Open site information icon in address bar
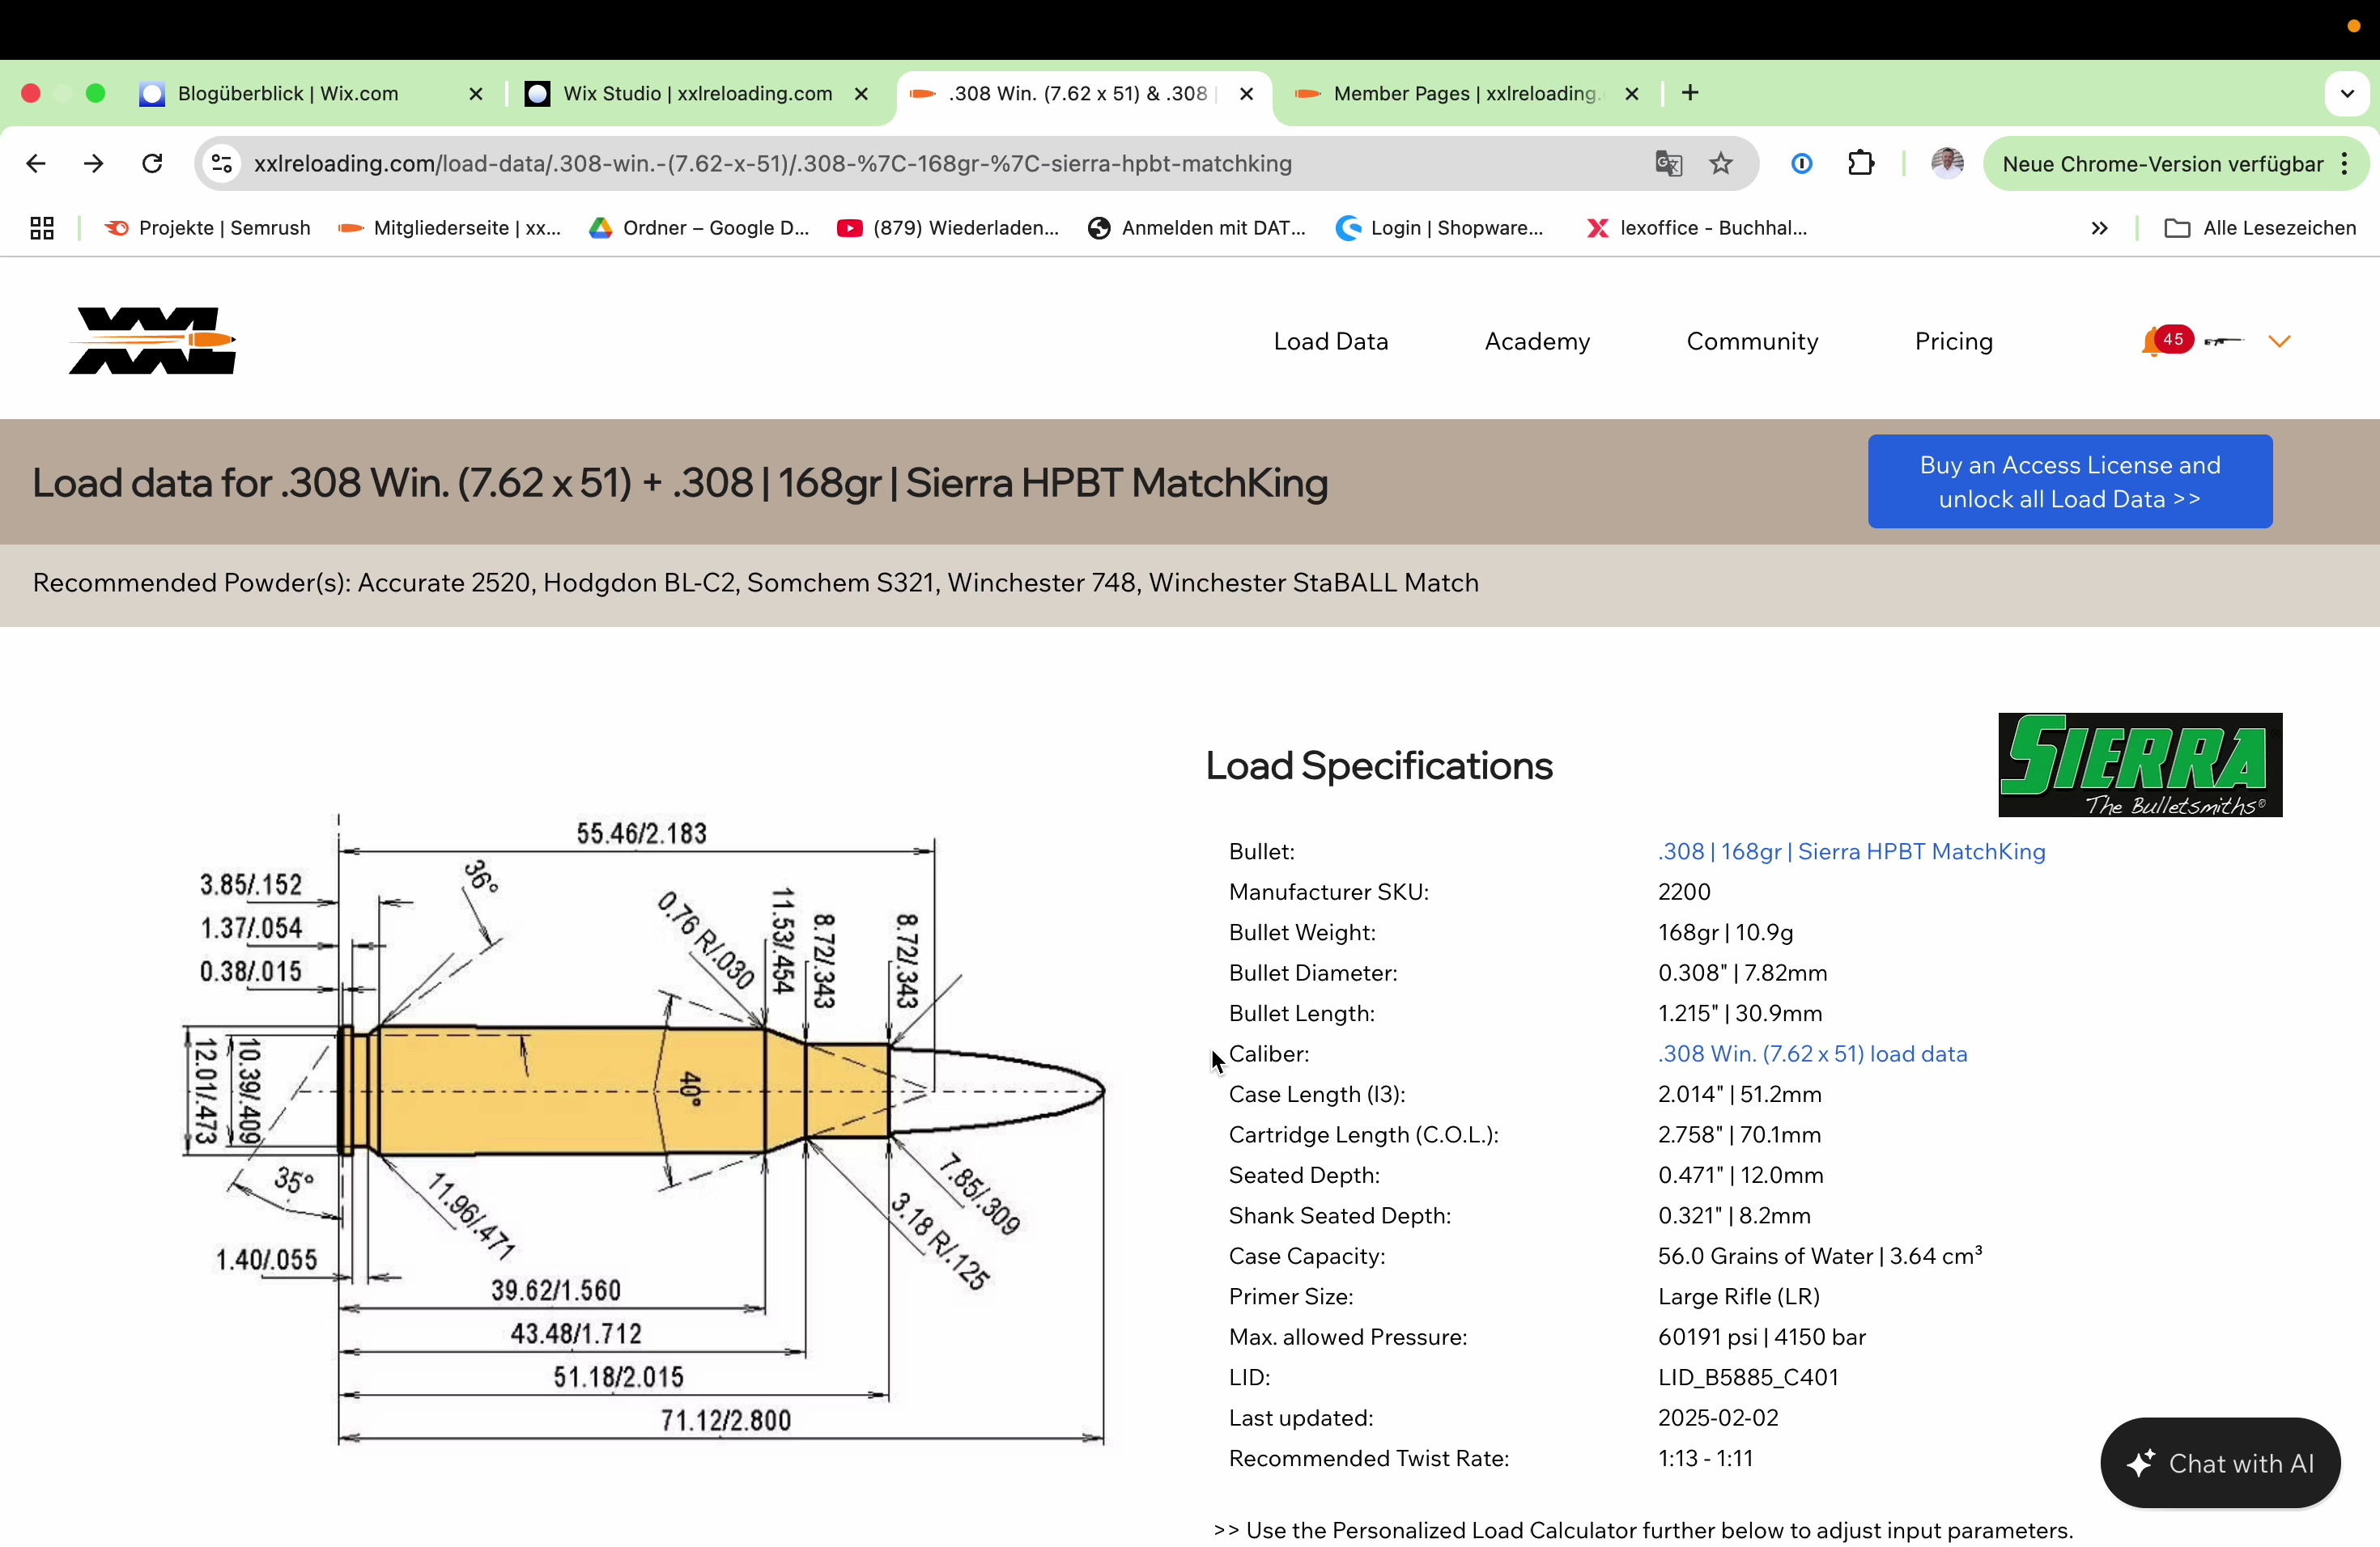This screenshot has width=2380, height=1547. tap(222, 163)
